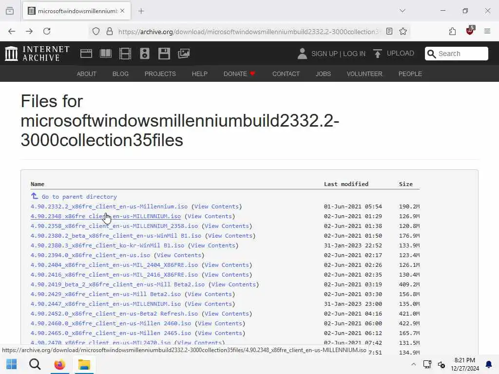The image size is (499, 374).
Task: Click SIGN UP link
Action: (x=324, y=54)
